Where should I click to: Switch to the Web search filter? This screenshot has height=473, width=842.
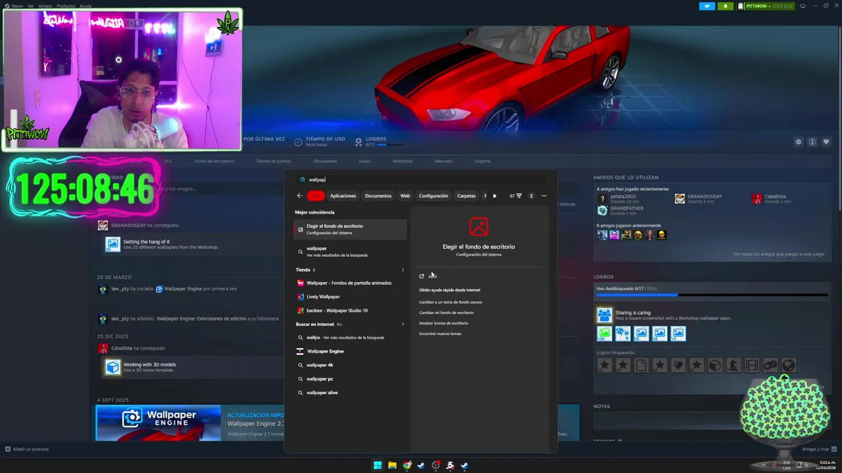tap(405, 196)
